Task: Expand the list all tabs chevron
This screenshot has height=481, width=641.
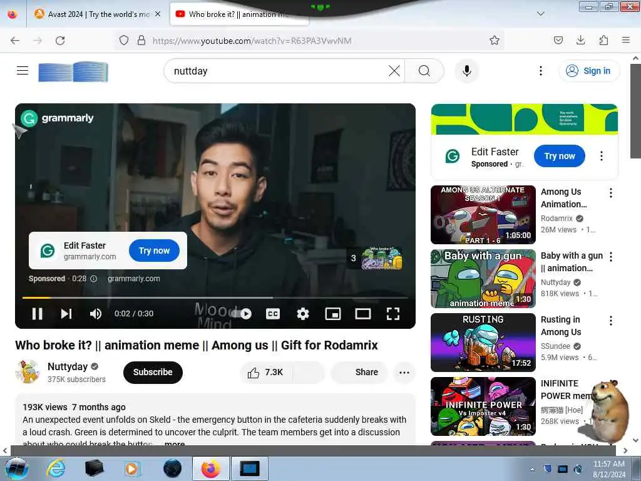Action: (x=540, y=14)
